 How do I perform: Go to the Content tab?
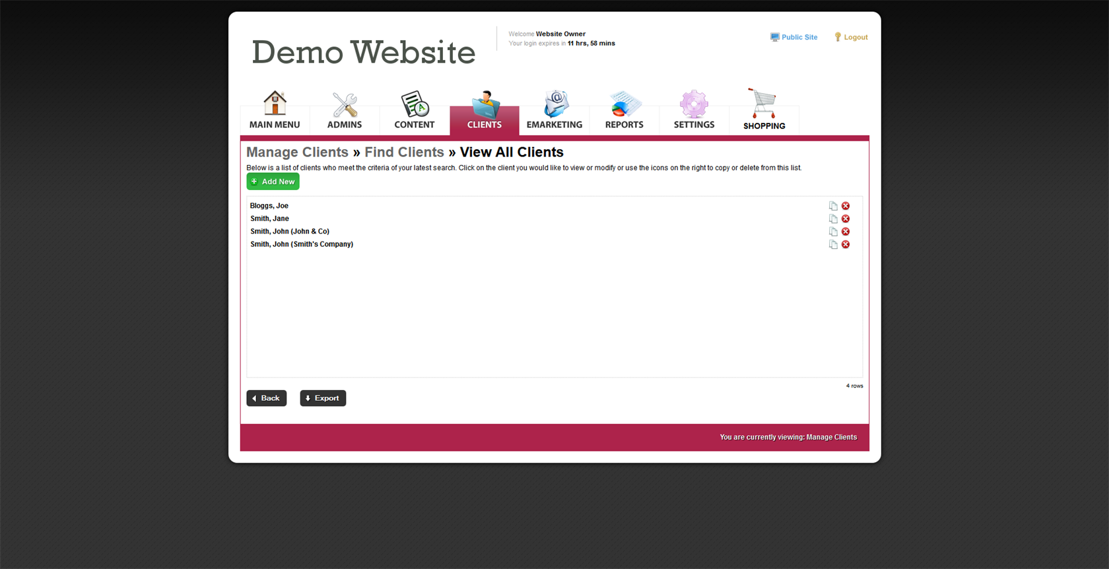pos(415,112)
